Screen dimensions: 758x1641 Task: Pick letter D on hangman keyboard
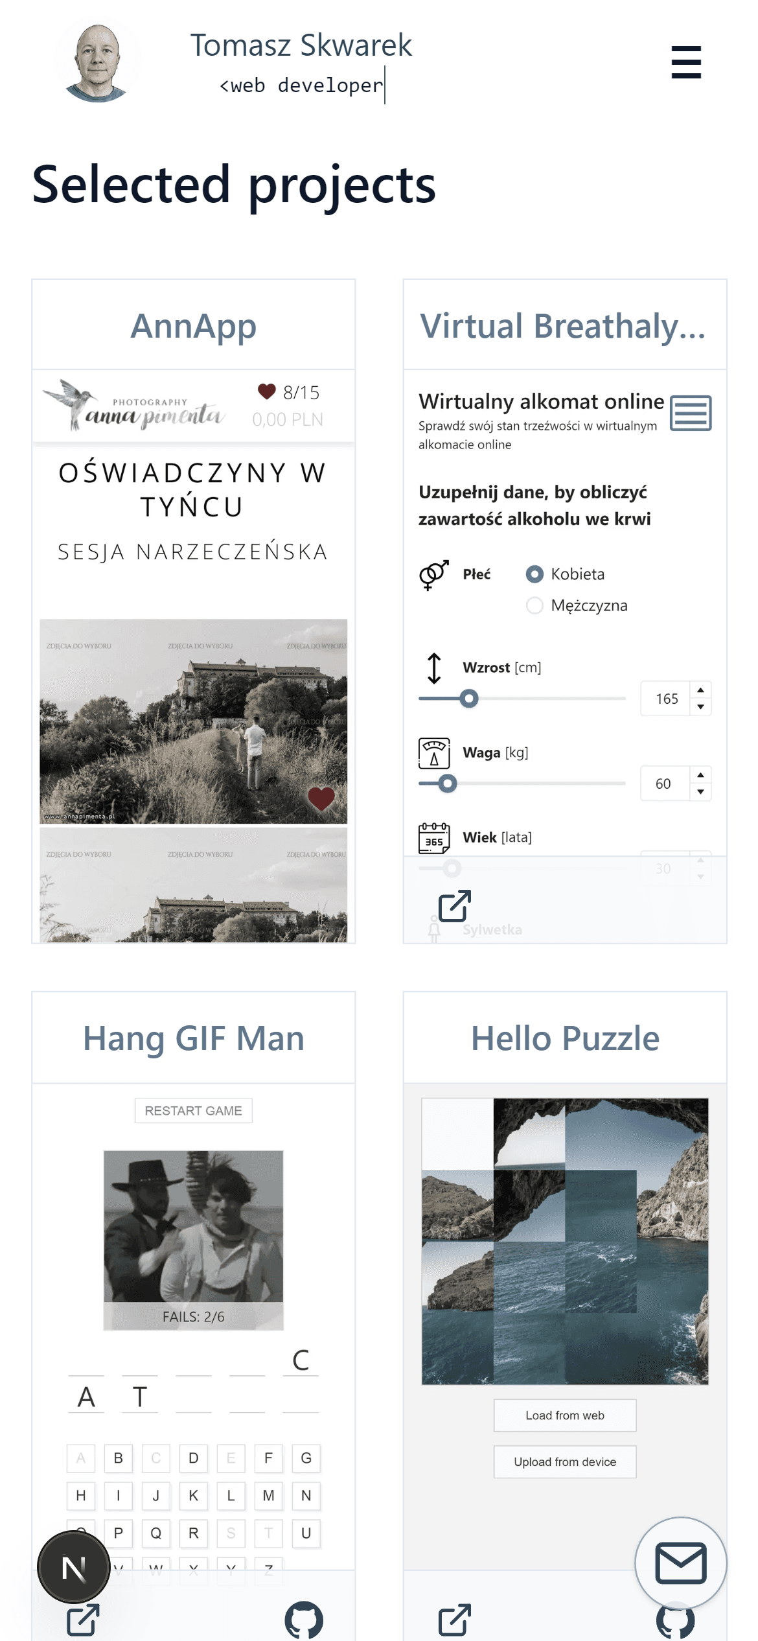(x=194, y=1458)
